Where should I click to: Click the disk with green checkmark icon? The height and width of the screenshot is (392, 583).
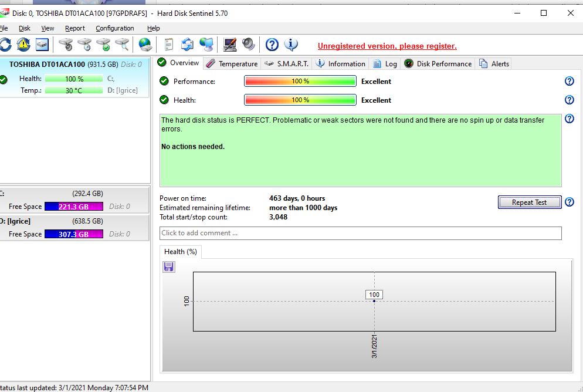[x=103, y=45]
